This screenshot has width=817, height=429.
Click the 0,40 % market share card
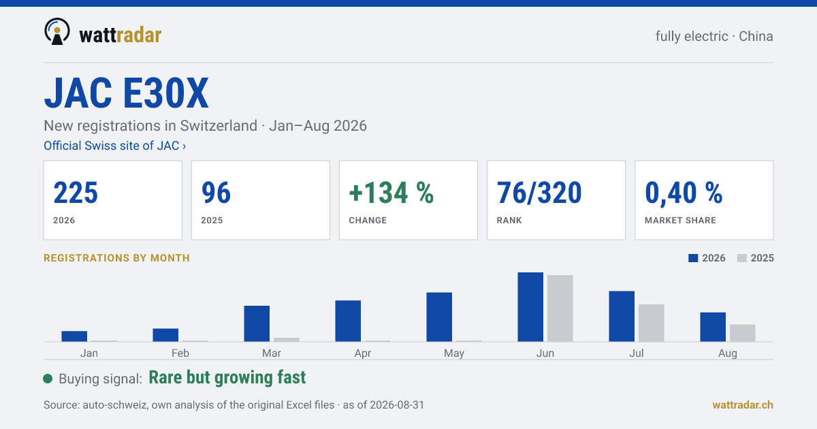click(x=704, y=200)
